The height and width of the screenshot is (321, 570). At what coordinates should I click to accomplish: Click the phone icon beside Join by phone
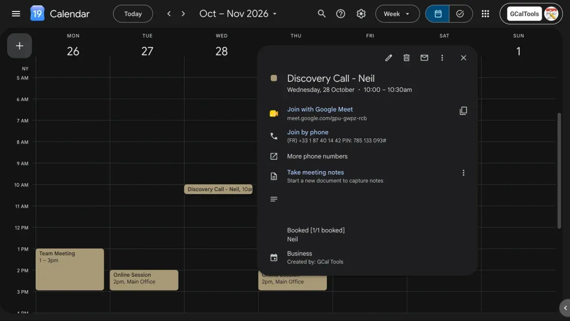click(x=274, y=136)
